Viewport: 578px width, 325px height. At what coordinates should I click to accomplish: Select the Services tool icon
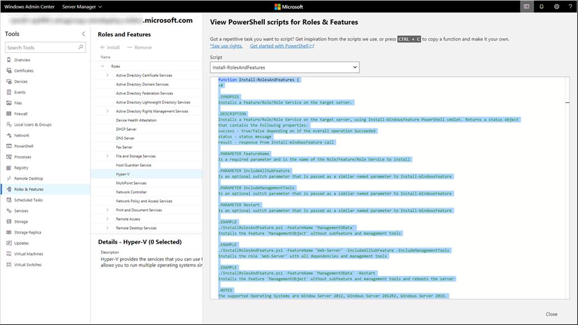[x=9, y=211]
